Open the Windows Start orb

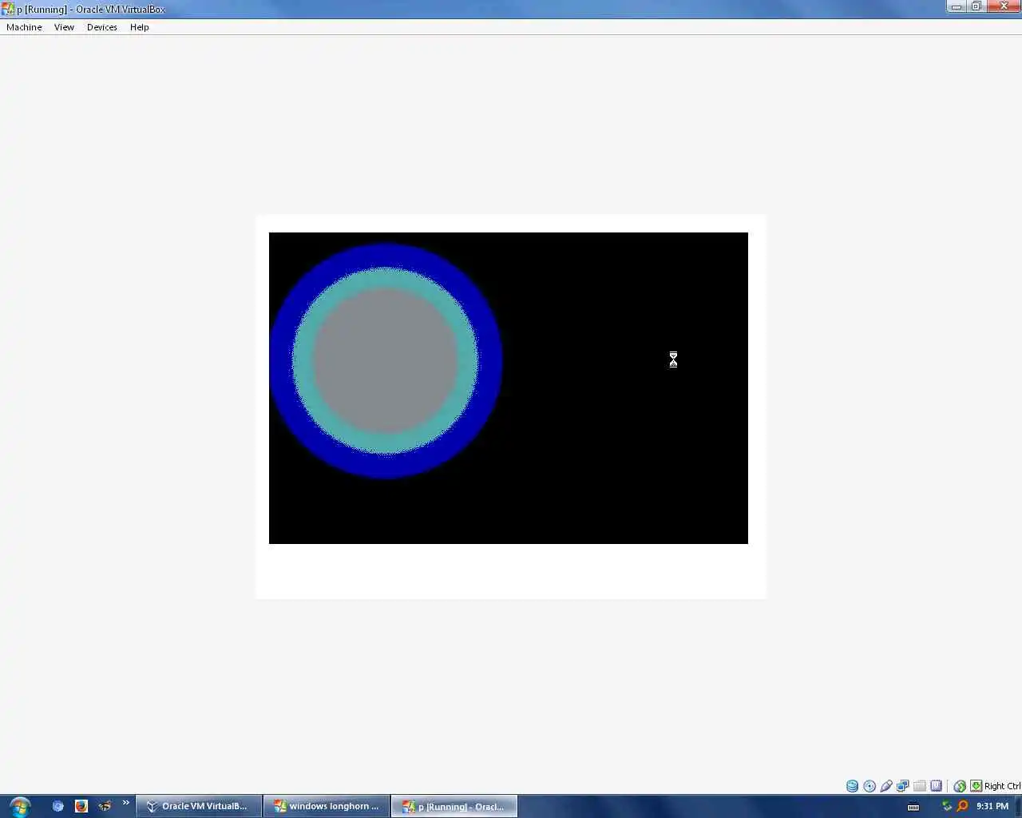pos(20,806)
